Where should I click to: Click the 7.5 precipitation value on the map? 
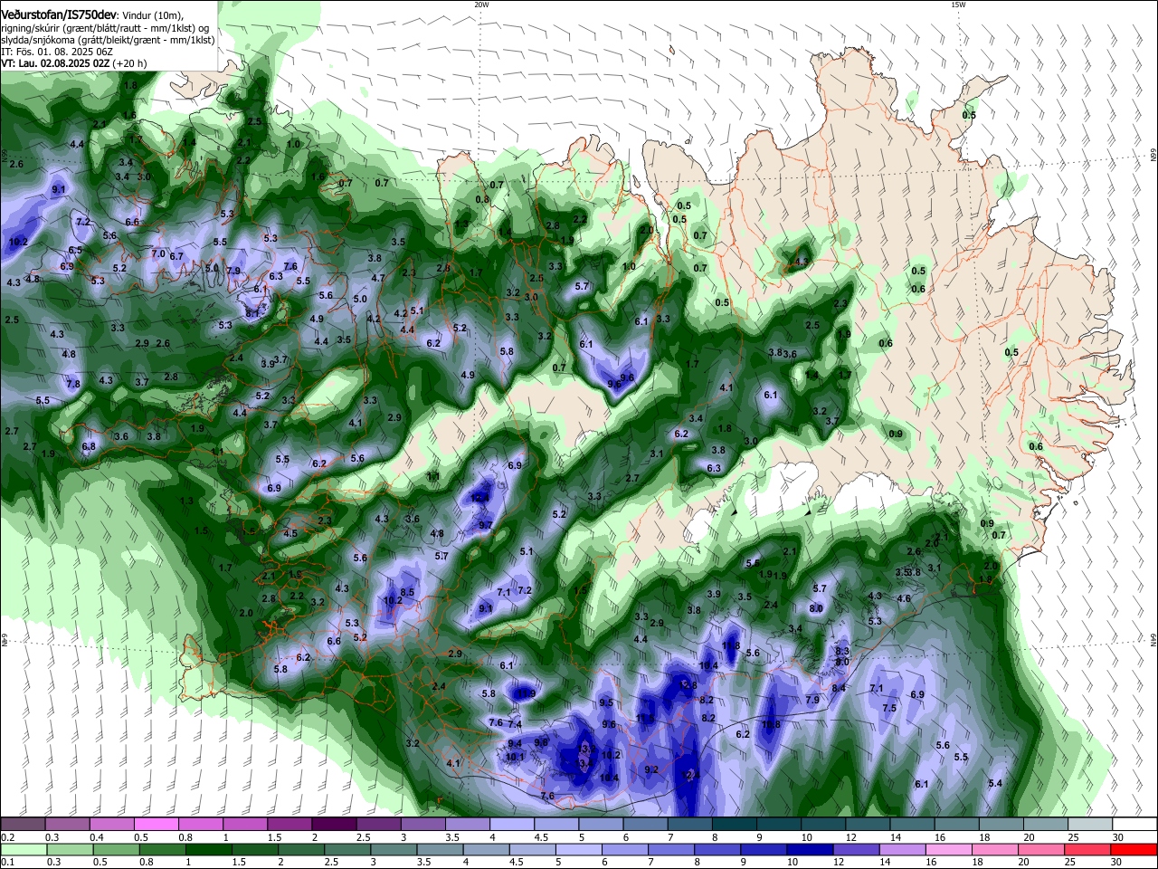tap(889, 708)
